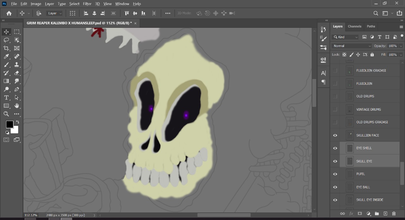Hide the EYE SHELL layer
405x220 pixels.
click(335, 148)
